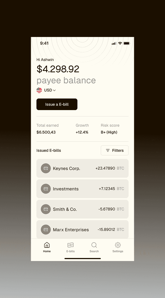The height and width of the screenshot is (298, 165).
Task: Click the B+ (High) risk score
Action: (109, 132)
